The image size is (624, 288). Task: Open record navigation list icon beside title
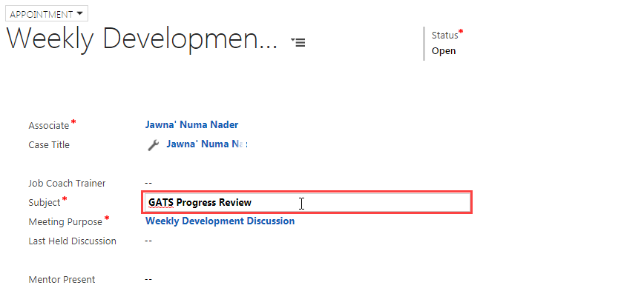pos(298,42)
